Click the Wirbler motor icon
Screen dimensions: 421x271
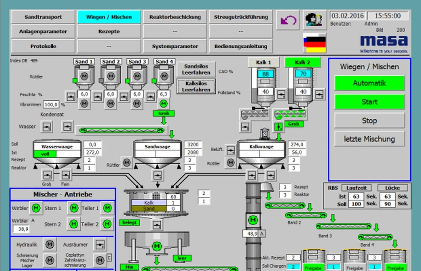coord(36,208)
